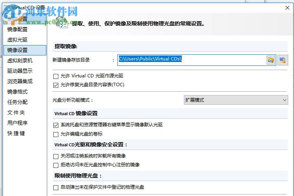The width and height of the screenshot is (294, 196).
Task: Enable 允许编辑光盘的卷标 checkbox
Action: pos(56,134)
